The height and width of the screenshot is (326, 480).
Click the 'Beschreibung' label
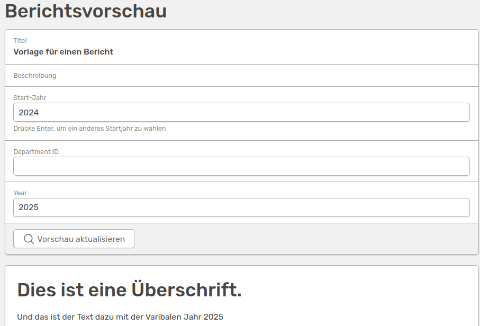click(35, 76)
